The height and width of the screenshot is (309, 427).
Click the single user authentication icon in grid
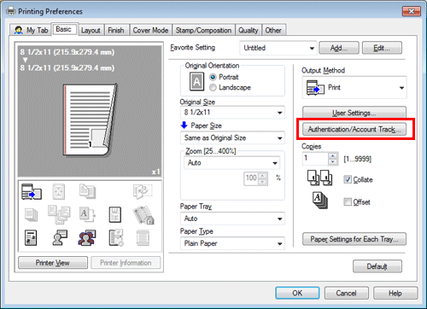coord(60,238)
